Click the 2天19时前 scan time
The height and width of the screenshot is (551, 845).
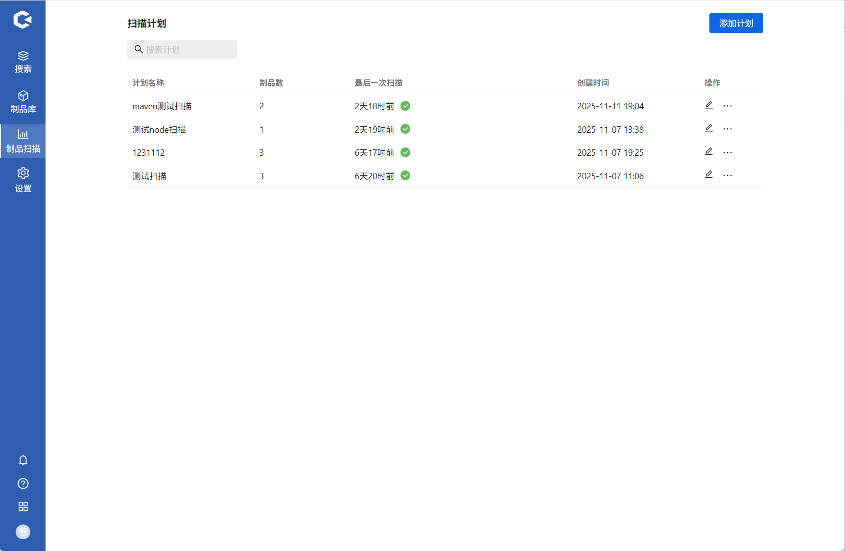pyautogui.click(x=375, y=130)
